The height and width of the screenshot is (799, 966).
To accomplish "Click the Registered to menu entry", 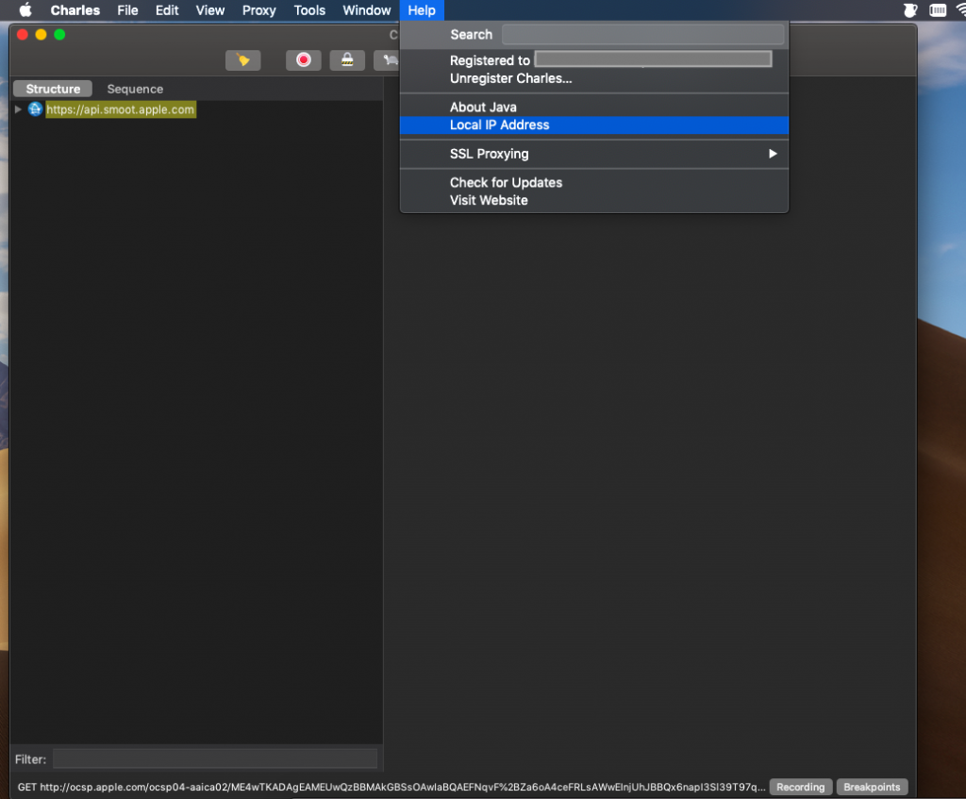I will 594,60.
